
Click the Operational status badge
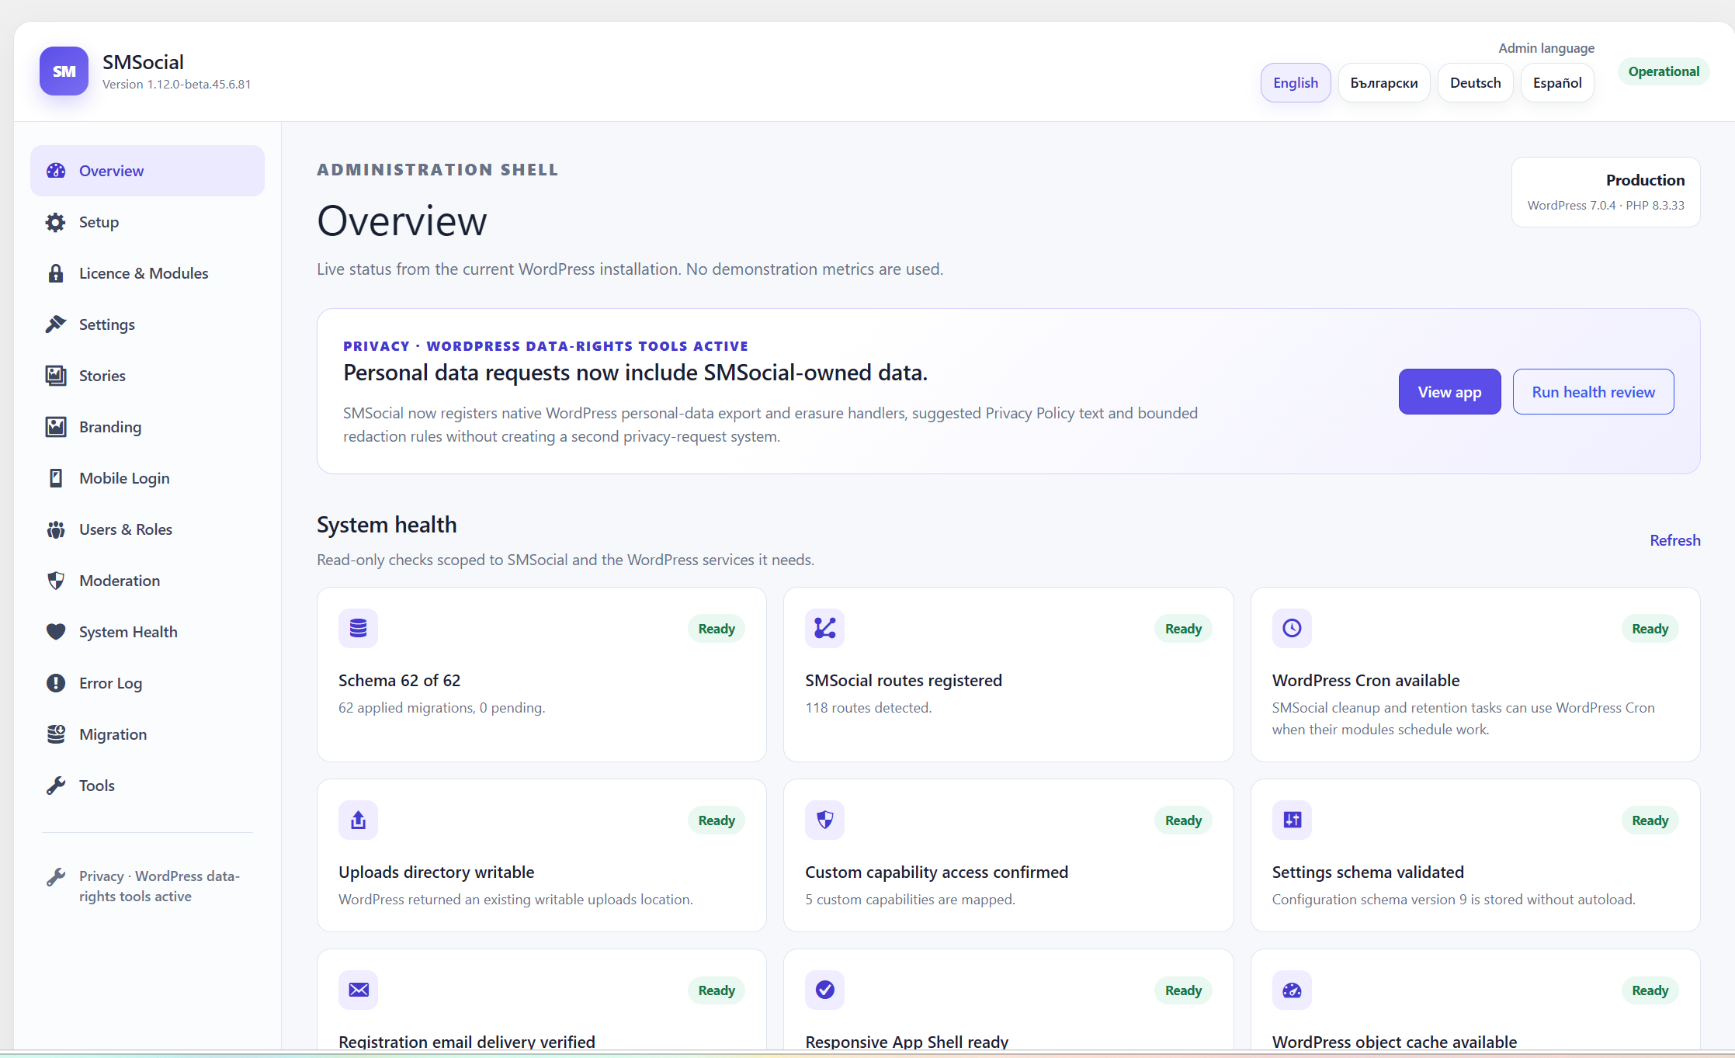(x=1664, y=71)
